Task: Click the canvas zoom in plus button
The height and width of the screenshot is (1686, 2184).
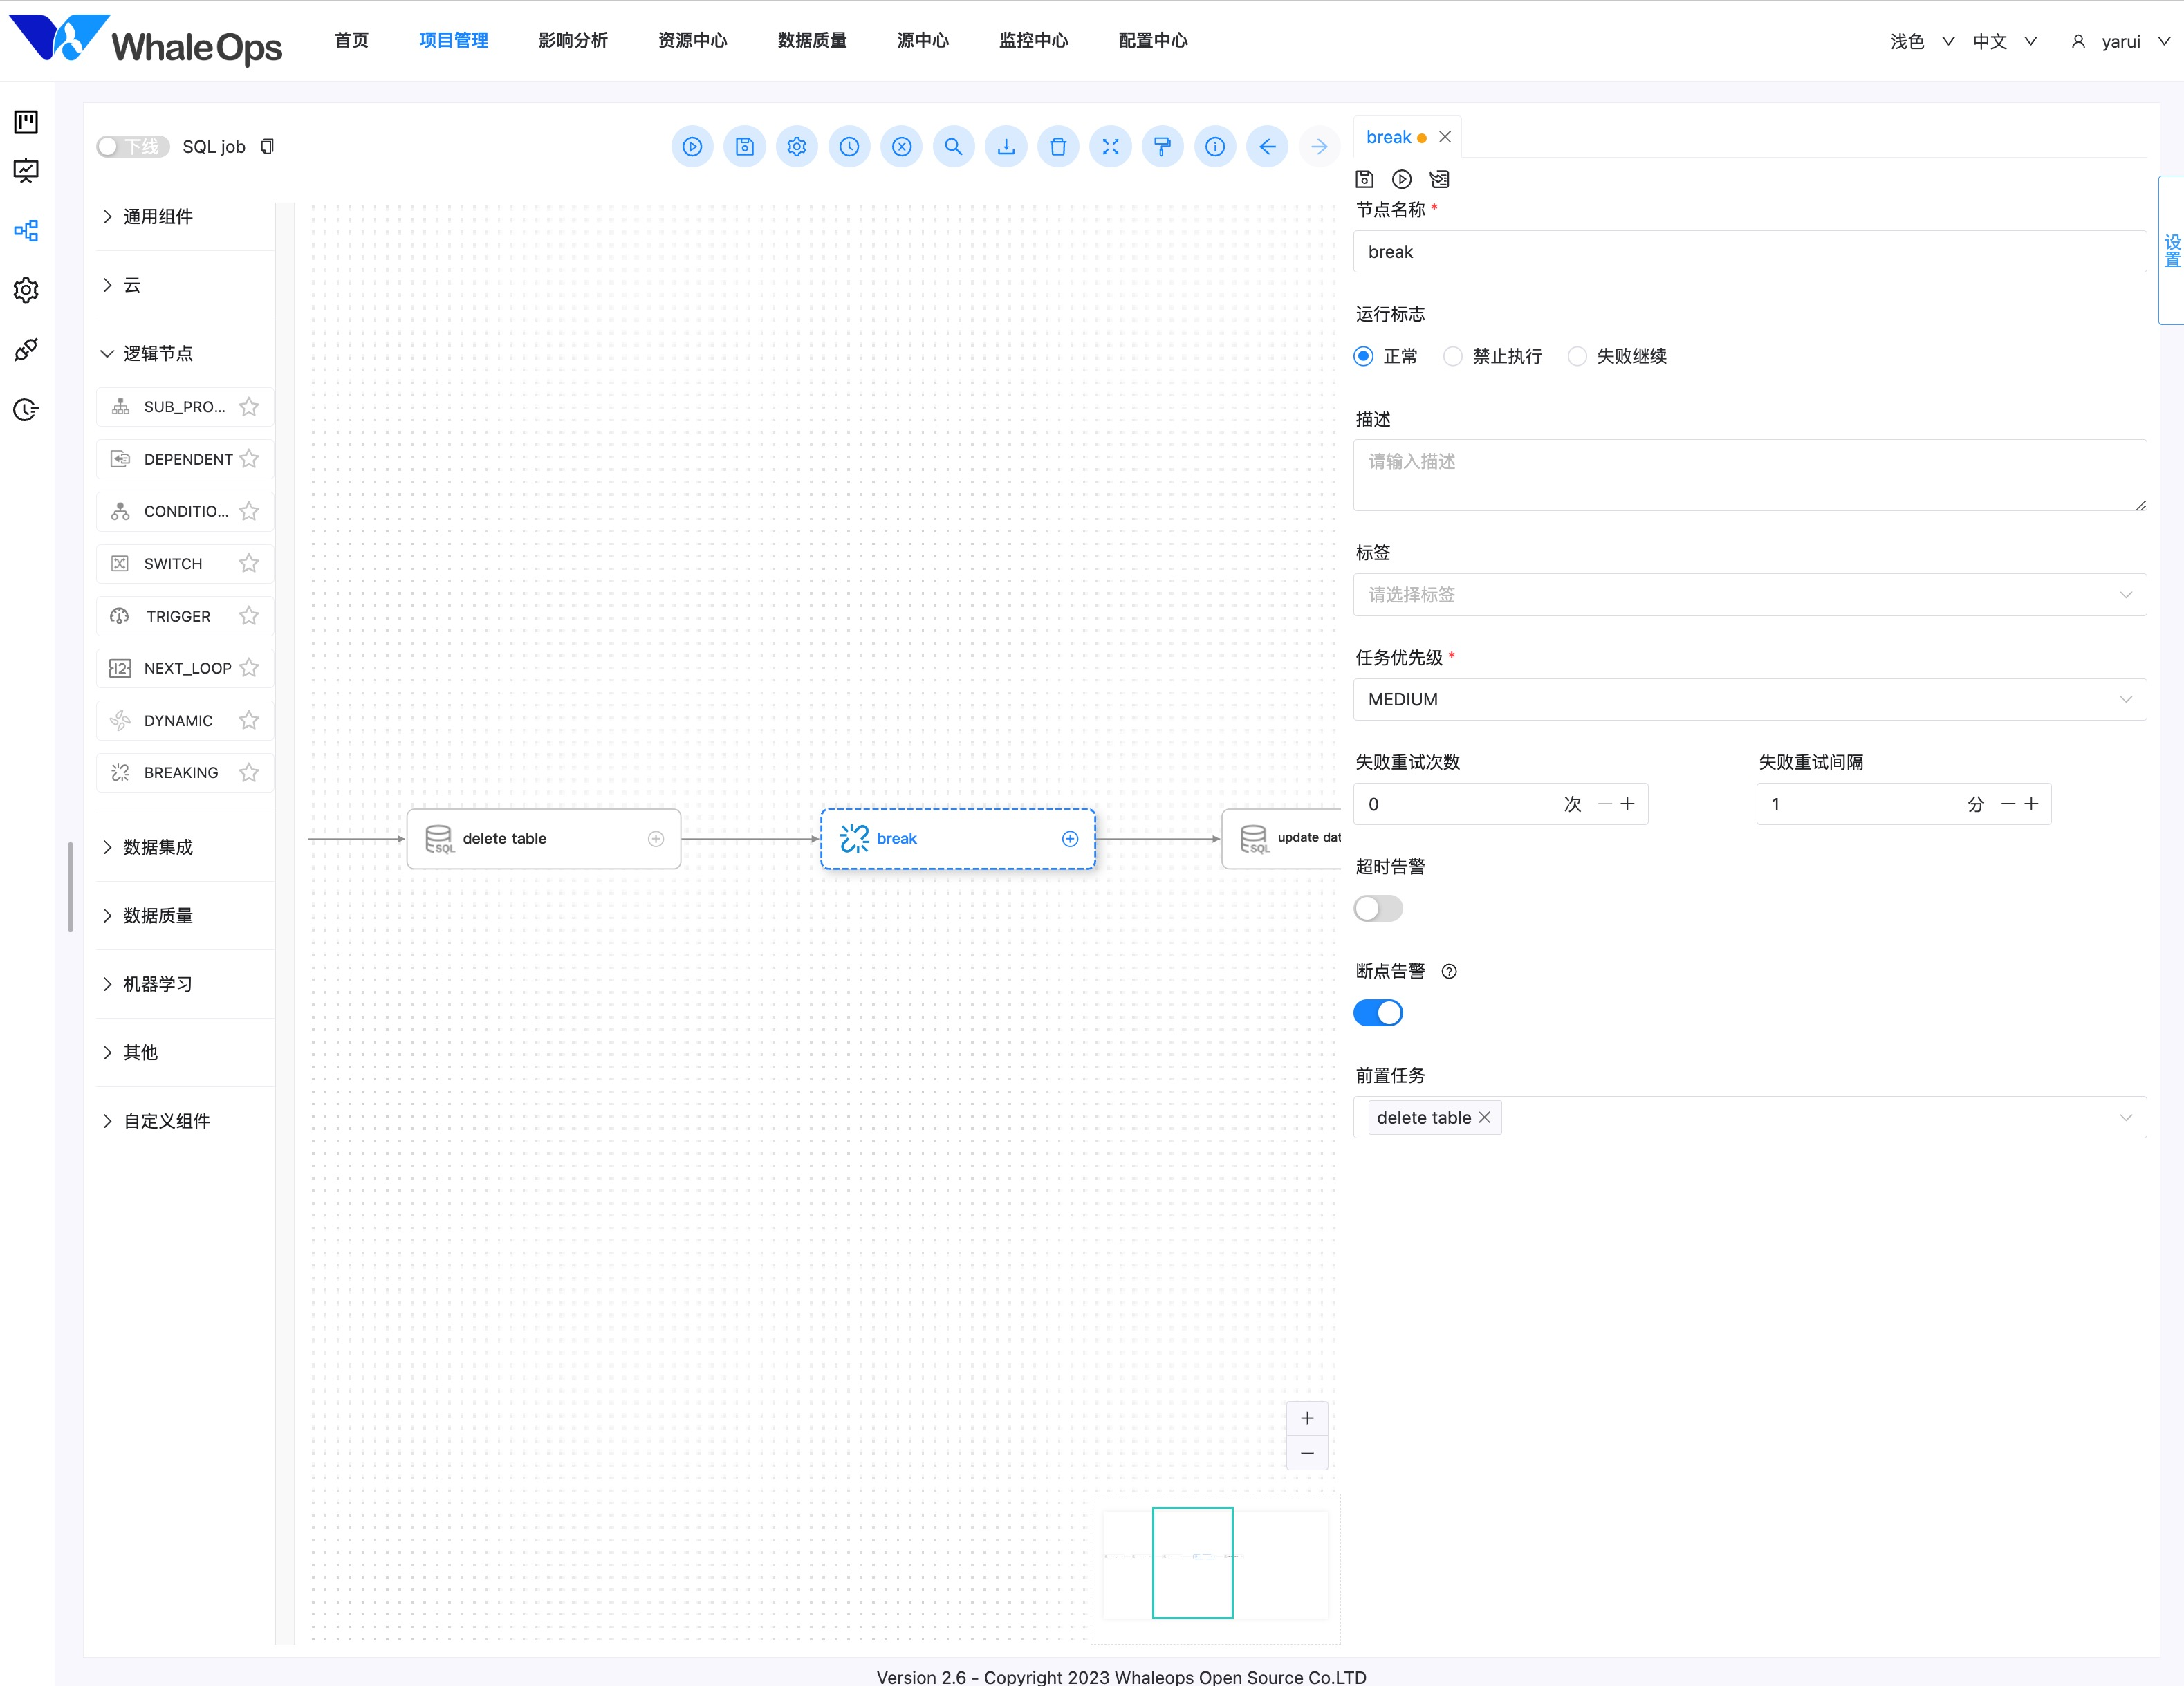Action: (1306, 1418)
